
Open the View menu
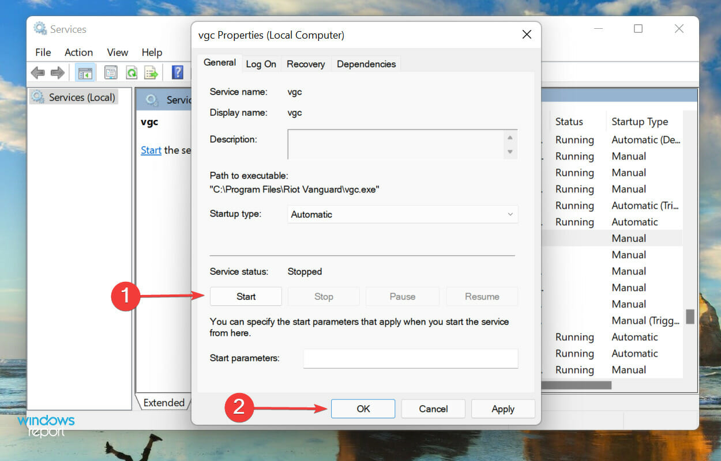pyautogui.click(x=117, y=52)
